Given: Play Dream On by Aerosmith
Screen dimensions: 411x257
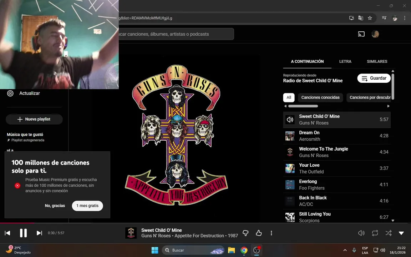Looking at the screenshot, I should 337,136.
